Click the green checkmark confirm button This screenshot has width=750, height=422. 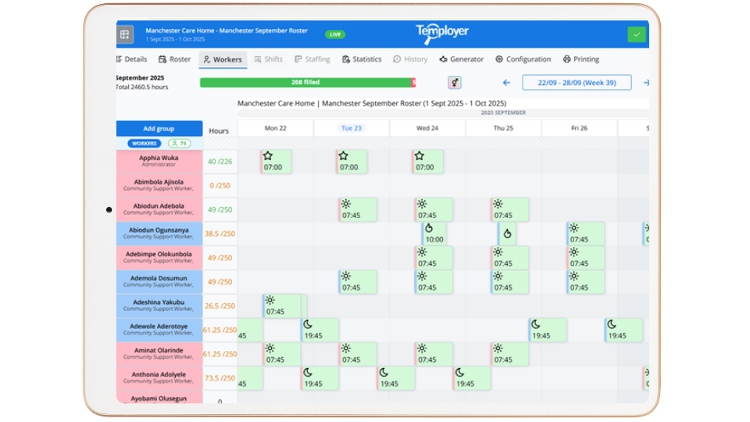click(637, 34)
